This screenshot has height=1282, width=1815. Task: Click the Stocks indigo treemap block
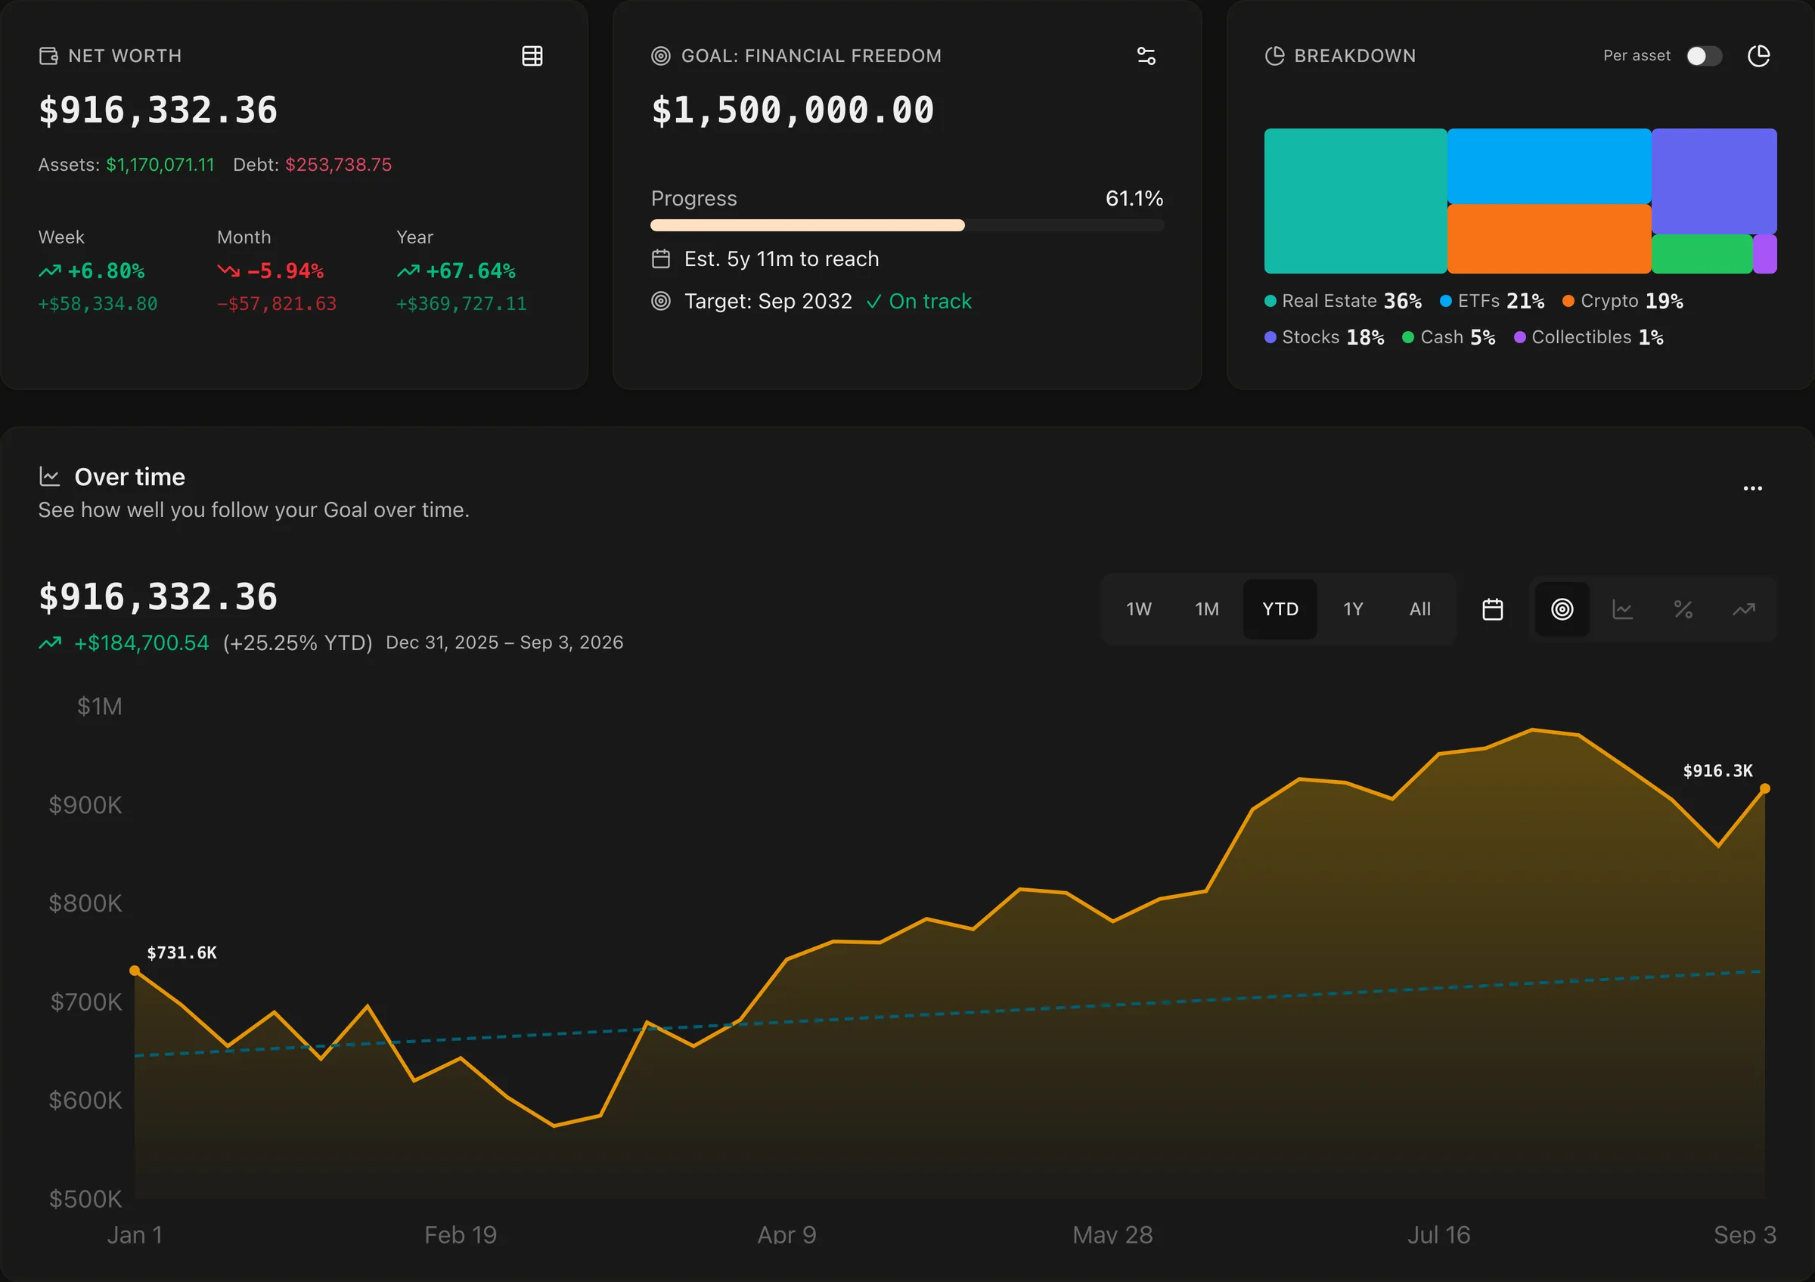pyautogui.click(x=1714, y=181)
